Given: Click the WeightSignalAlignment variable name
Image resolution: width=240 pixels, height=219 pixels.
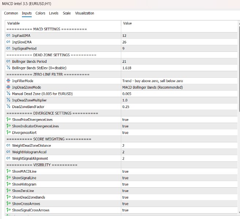Looking at the screenshot, I should (30, 158).
